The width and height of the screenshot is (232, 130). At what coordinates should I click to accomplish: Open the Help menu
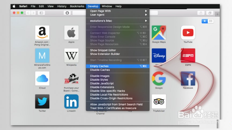tap(118, 6)
